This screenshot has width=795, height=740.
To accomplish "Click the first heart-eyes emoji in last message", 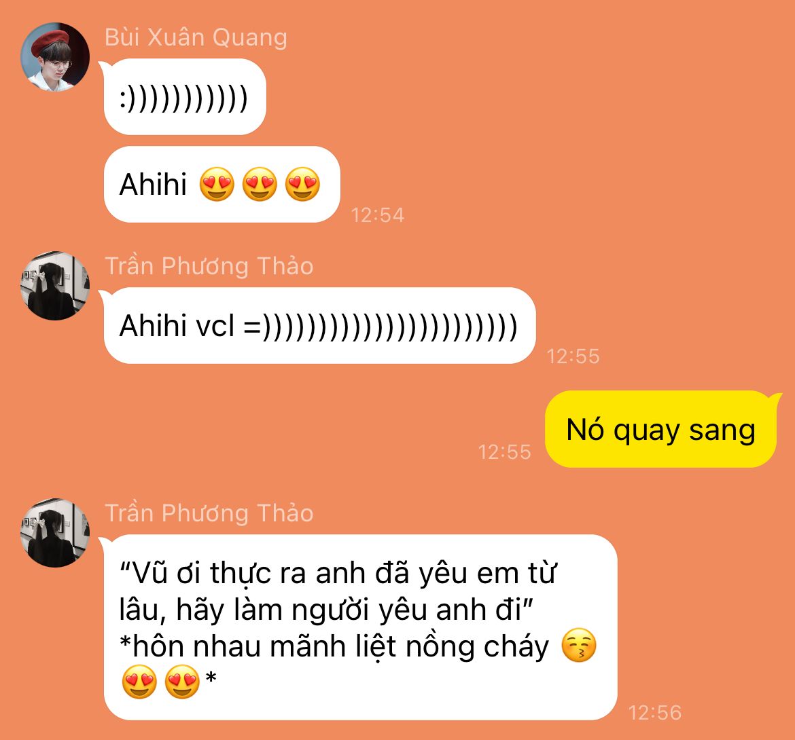I will (139, 682).
